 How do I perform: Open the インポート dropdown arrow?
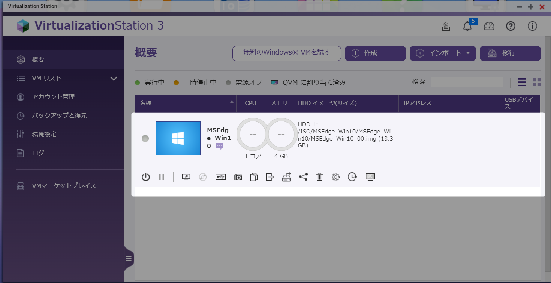[x=468, y=53]
